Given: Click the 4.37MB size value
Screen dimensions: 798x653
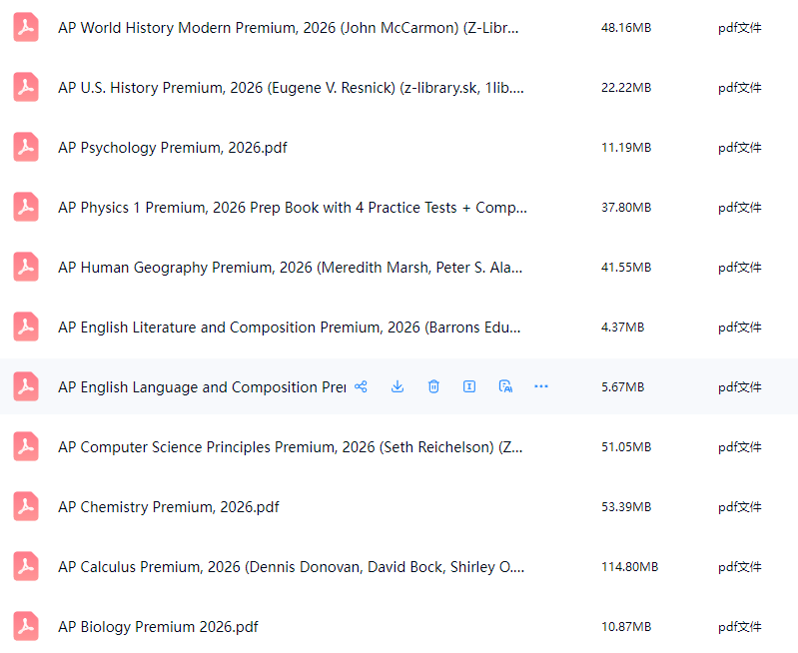Looking at the screenshot, I should pyautogui.click(x=622, y=327).
